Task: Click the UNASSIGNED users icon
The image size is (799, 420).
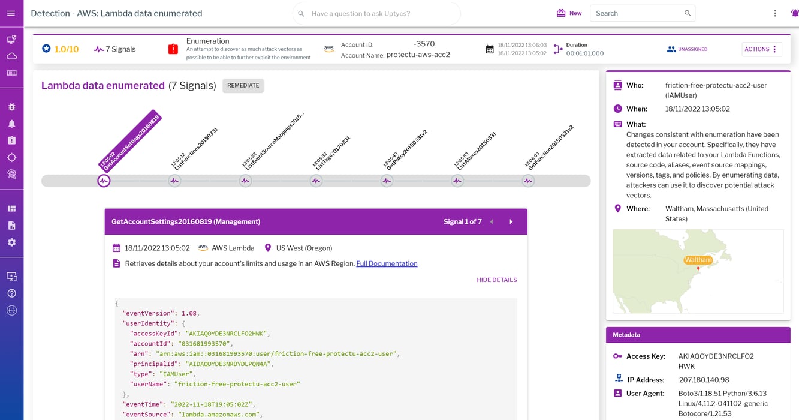Action: coord(671,49)
